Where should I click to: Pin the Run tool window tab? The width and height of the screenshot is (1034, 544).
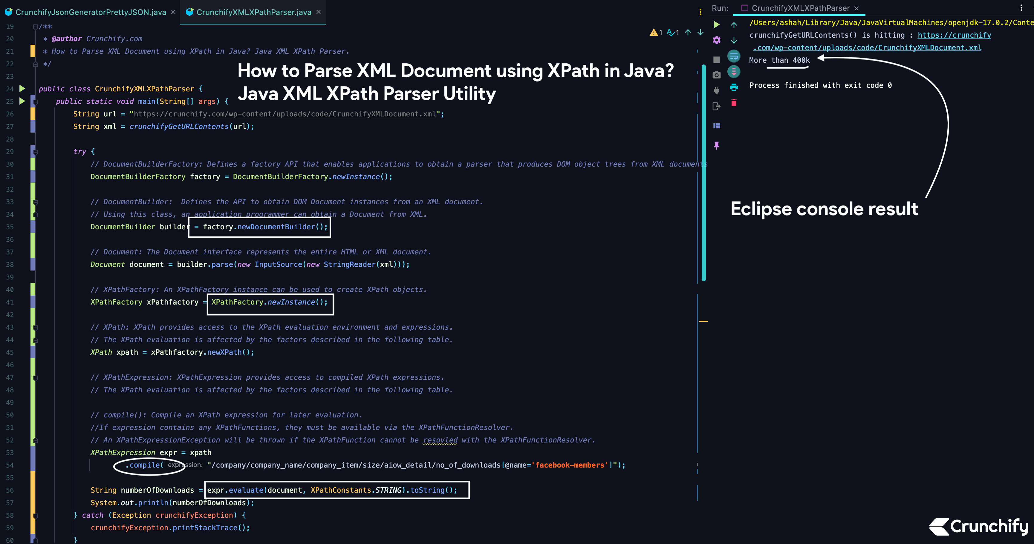click(x=717, y=145)
